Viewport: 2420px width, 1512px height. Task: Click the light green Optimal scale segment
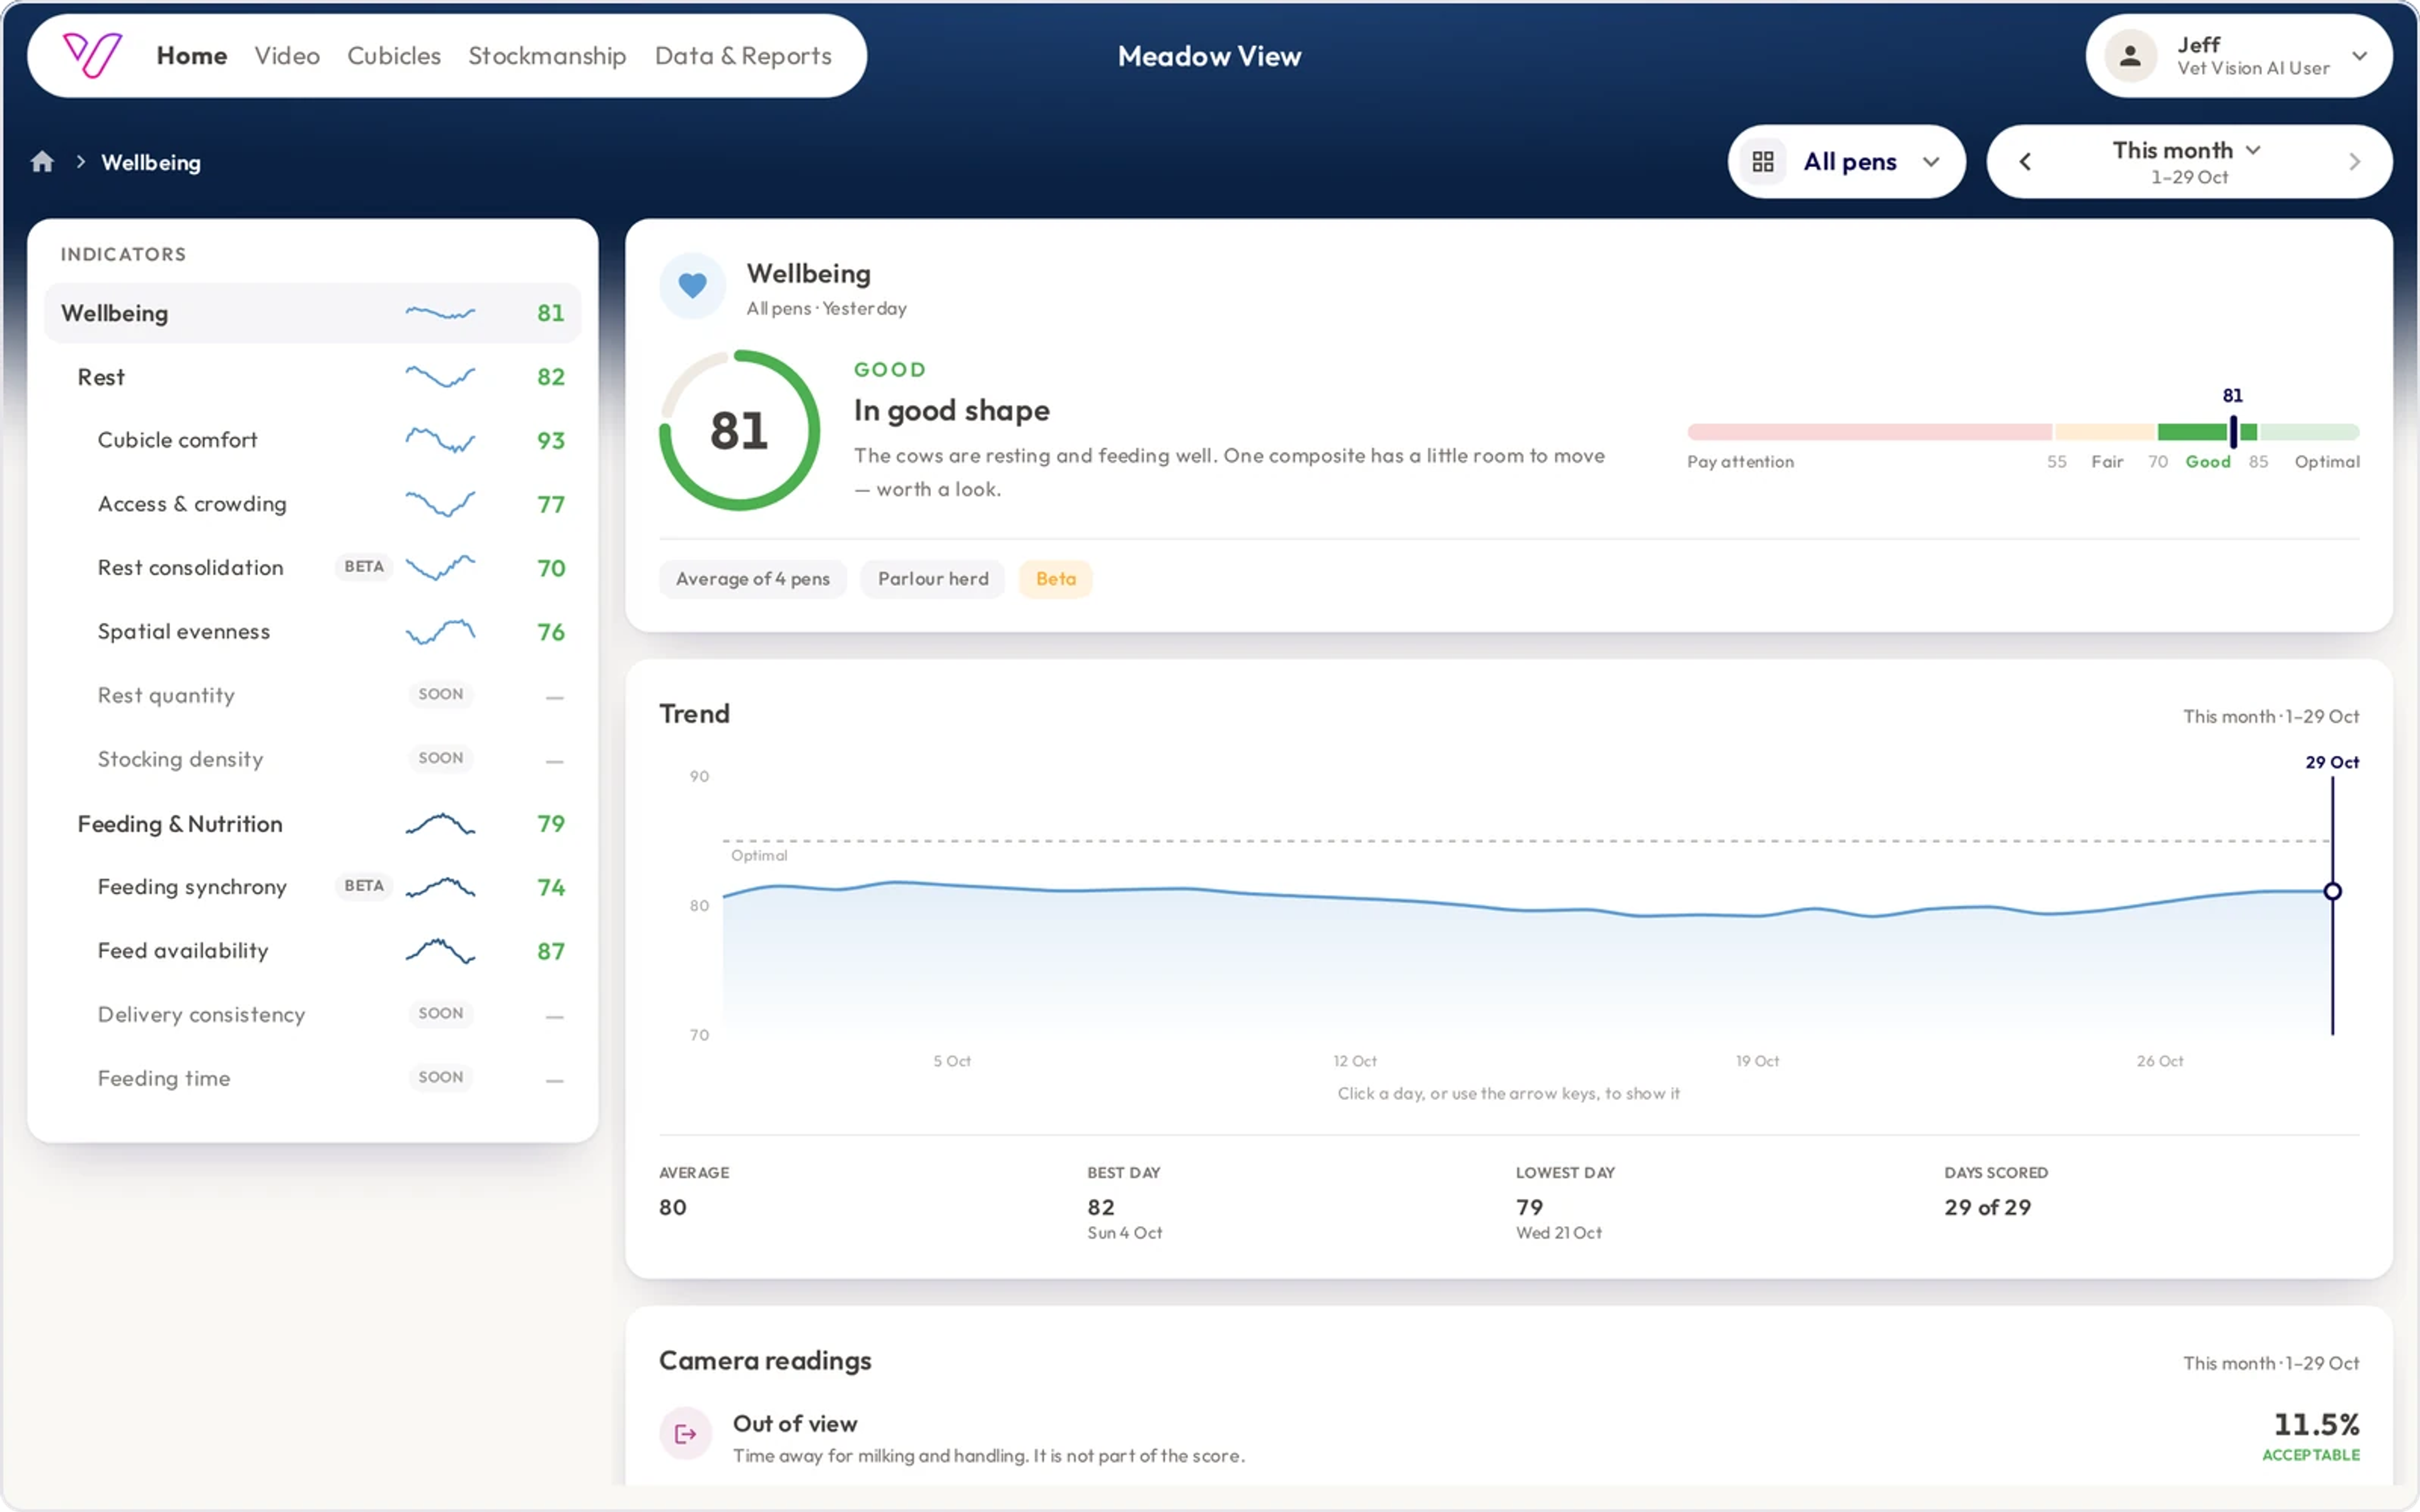pos(2310,432)
